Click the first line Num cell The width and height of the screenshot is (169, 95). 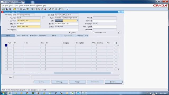click(10, 45)
